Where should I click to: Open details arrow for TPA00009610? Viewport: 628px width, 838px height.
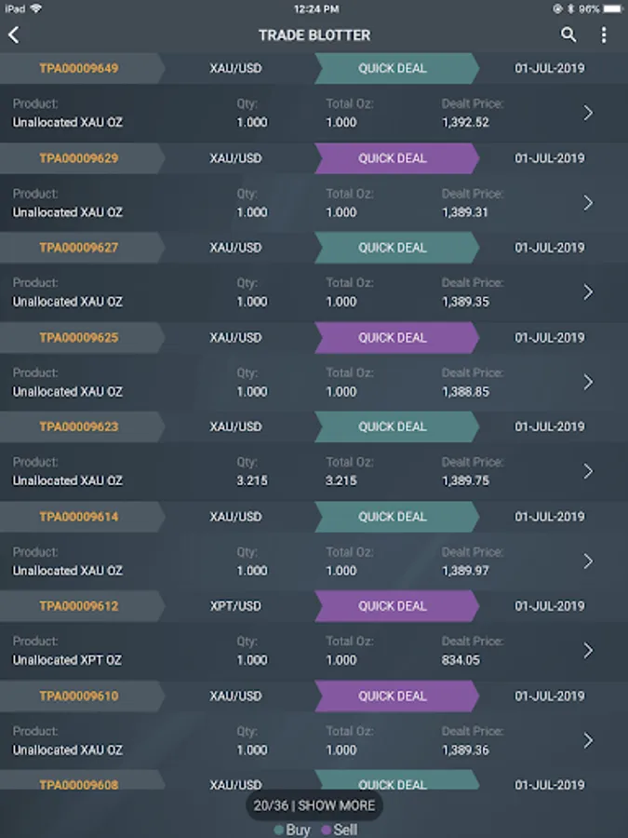pyautogui.click(x=588, y=740)
